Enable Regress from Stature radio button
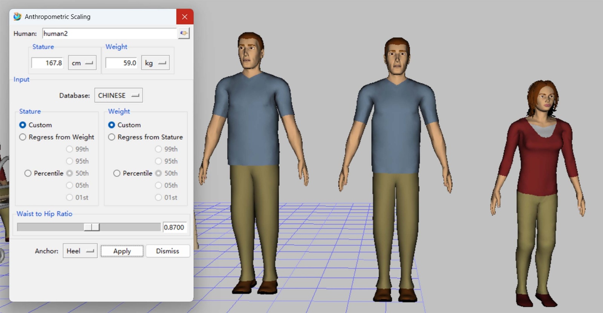Viewport: 603px width, 313px height. pyautogui.click(x=112, y=137)
